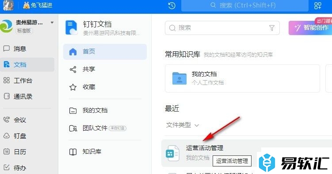Image resolution: width=332 pixels, height=174 pixels.
Task: Click the 共享 share icon
Action: (x=73, y=70)
